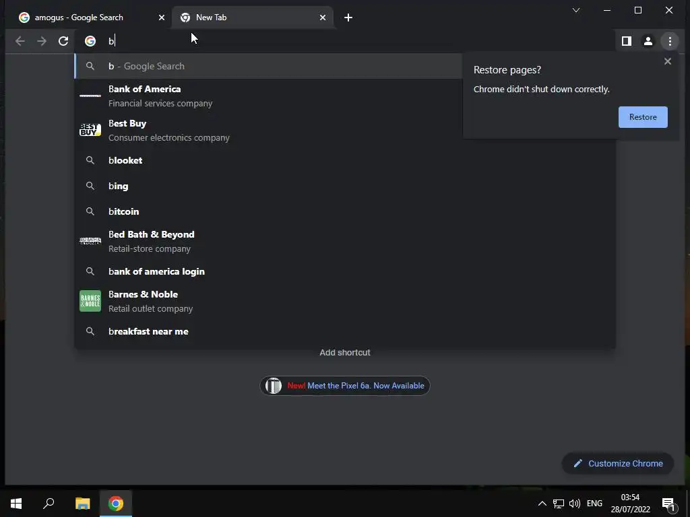Viewport: 690px width, 517px height.
Task: Dismiss the Restore pages popup
Action: [x=668, y=61]
